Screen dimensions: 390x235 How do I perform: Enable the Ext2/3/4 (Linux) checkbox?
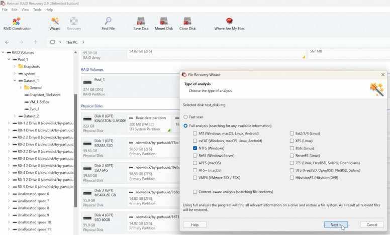point(292,134)
